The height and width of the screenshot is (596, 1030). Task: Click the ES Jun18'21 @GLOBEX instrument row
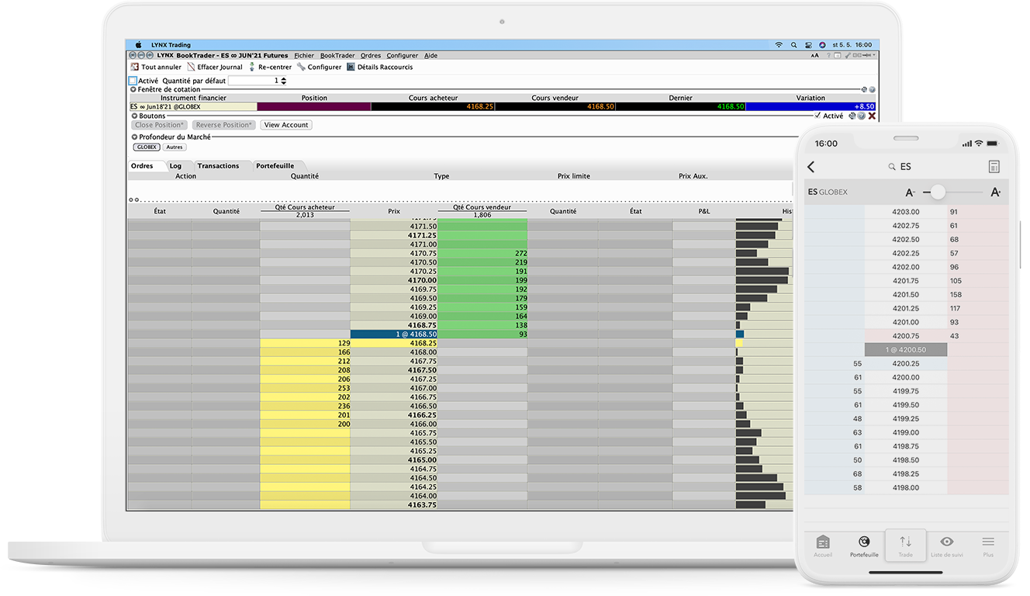(x=192, y=106)
